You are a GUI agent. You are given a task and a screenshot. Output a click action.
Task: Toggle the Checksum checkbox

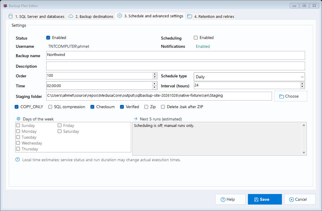(93, 107)
